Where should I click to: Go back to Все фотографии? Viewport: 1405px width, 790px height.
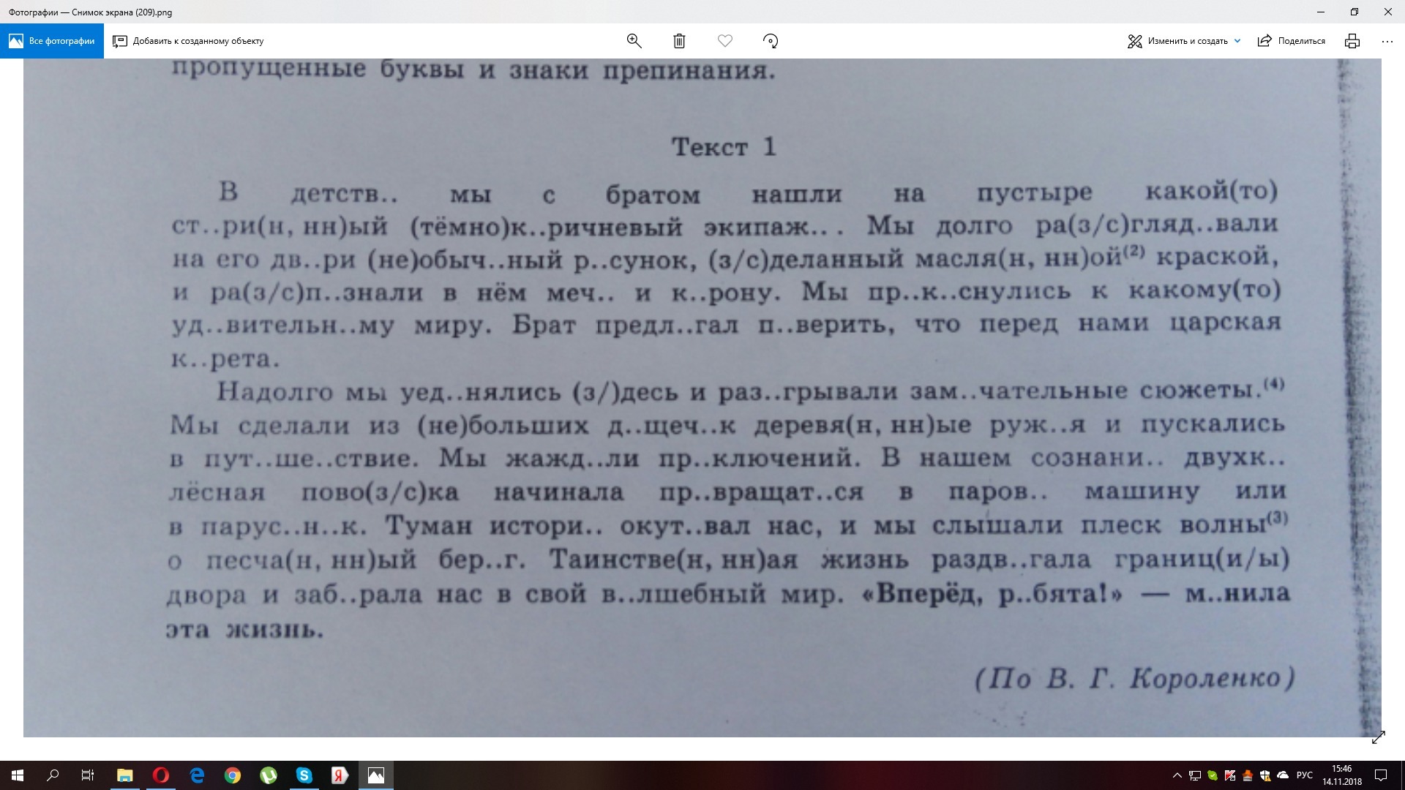pos(52,41)
